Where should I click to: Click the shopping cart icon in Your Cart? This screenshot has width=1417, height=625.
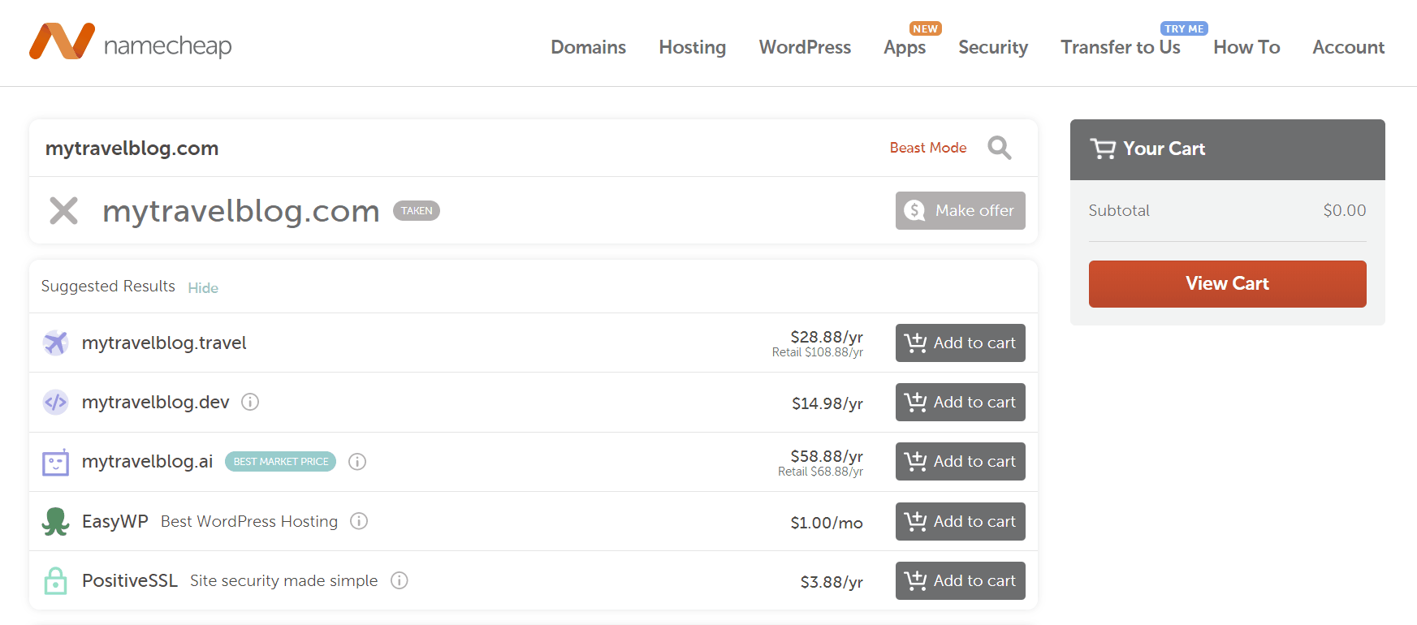click(x=1103, y=149)
